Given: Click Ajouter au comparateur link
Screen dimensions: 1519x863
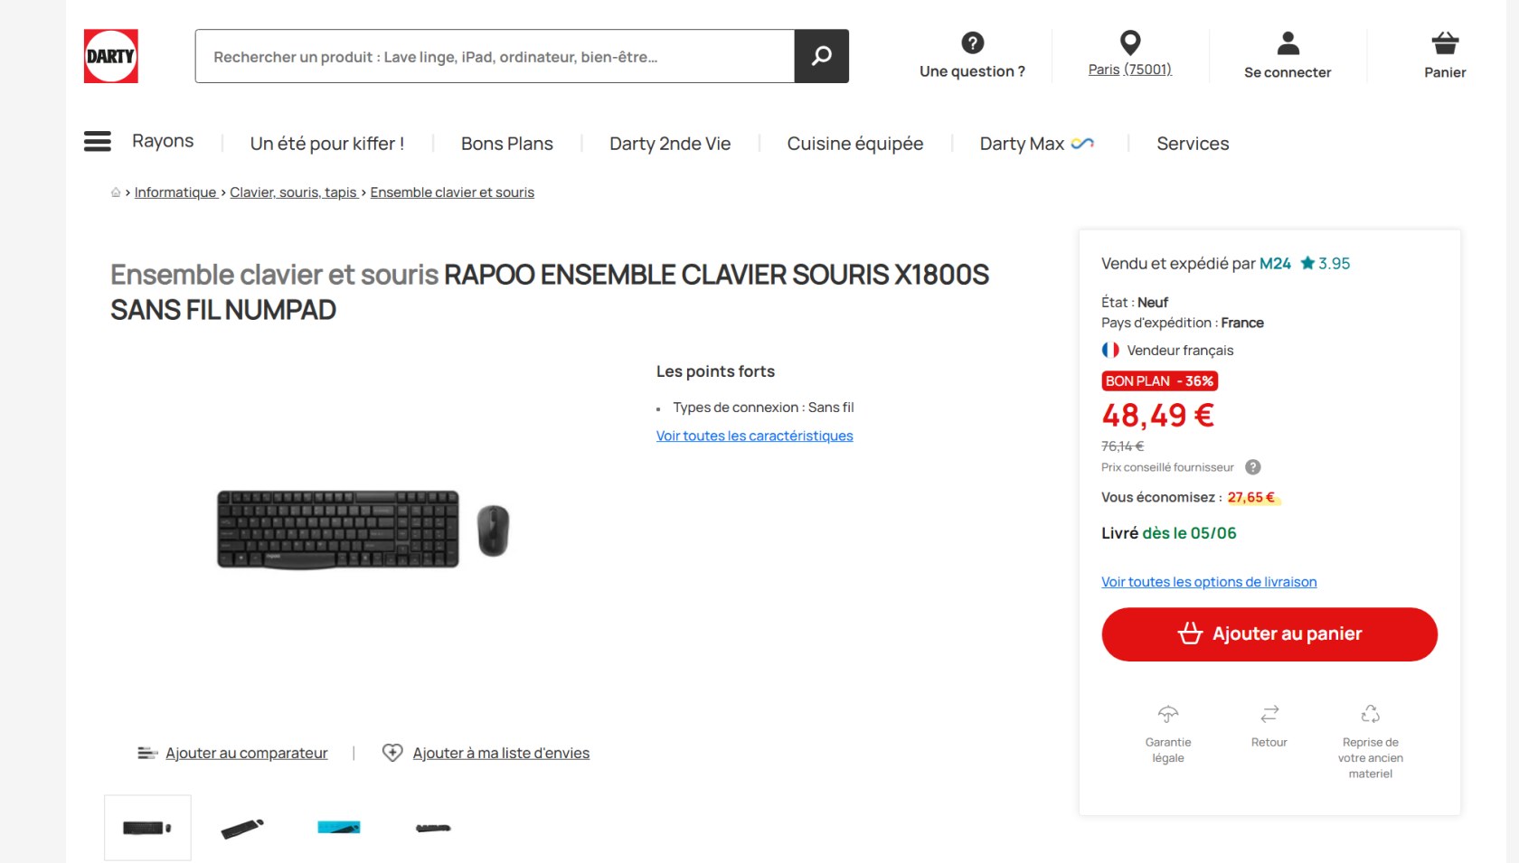Looking at the screenshot, I should point(246,753).
